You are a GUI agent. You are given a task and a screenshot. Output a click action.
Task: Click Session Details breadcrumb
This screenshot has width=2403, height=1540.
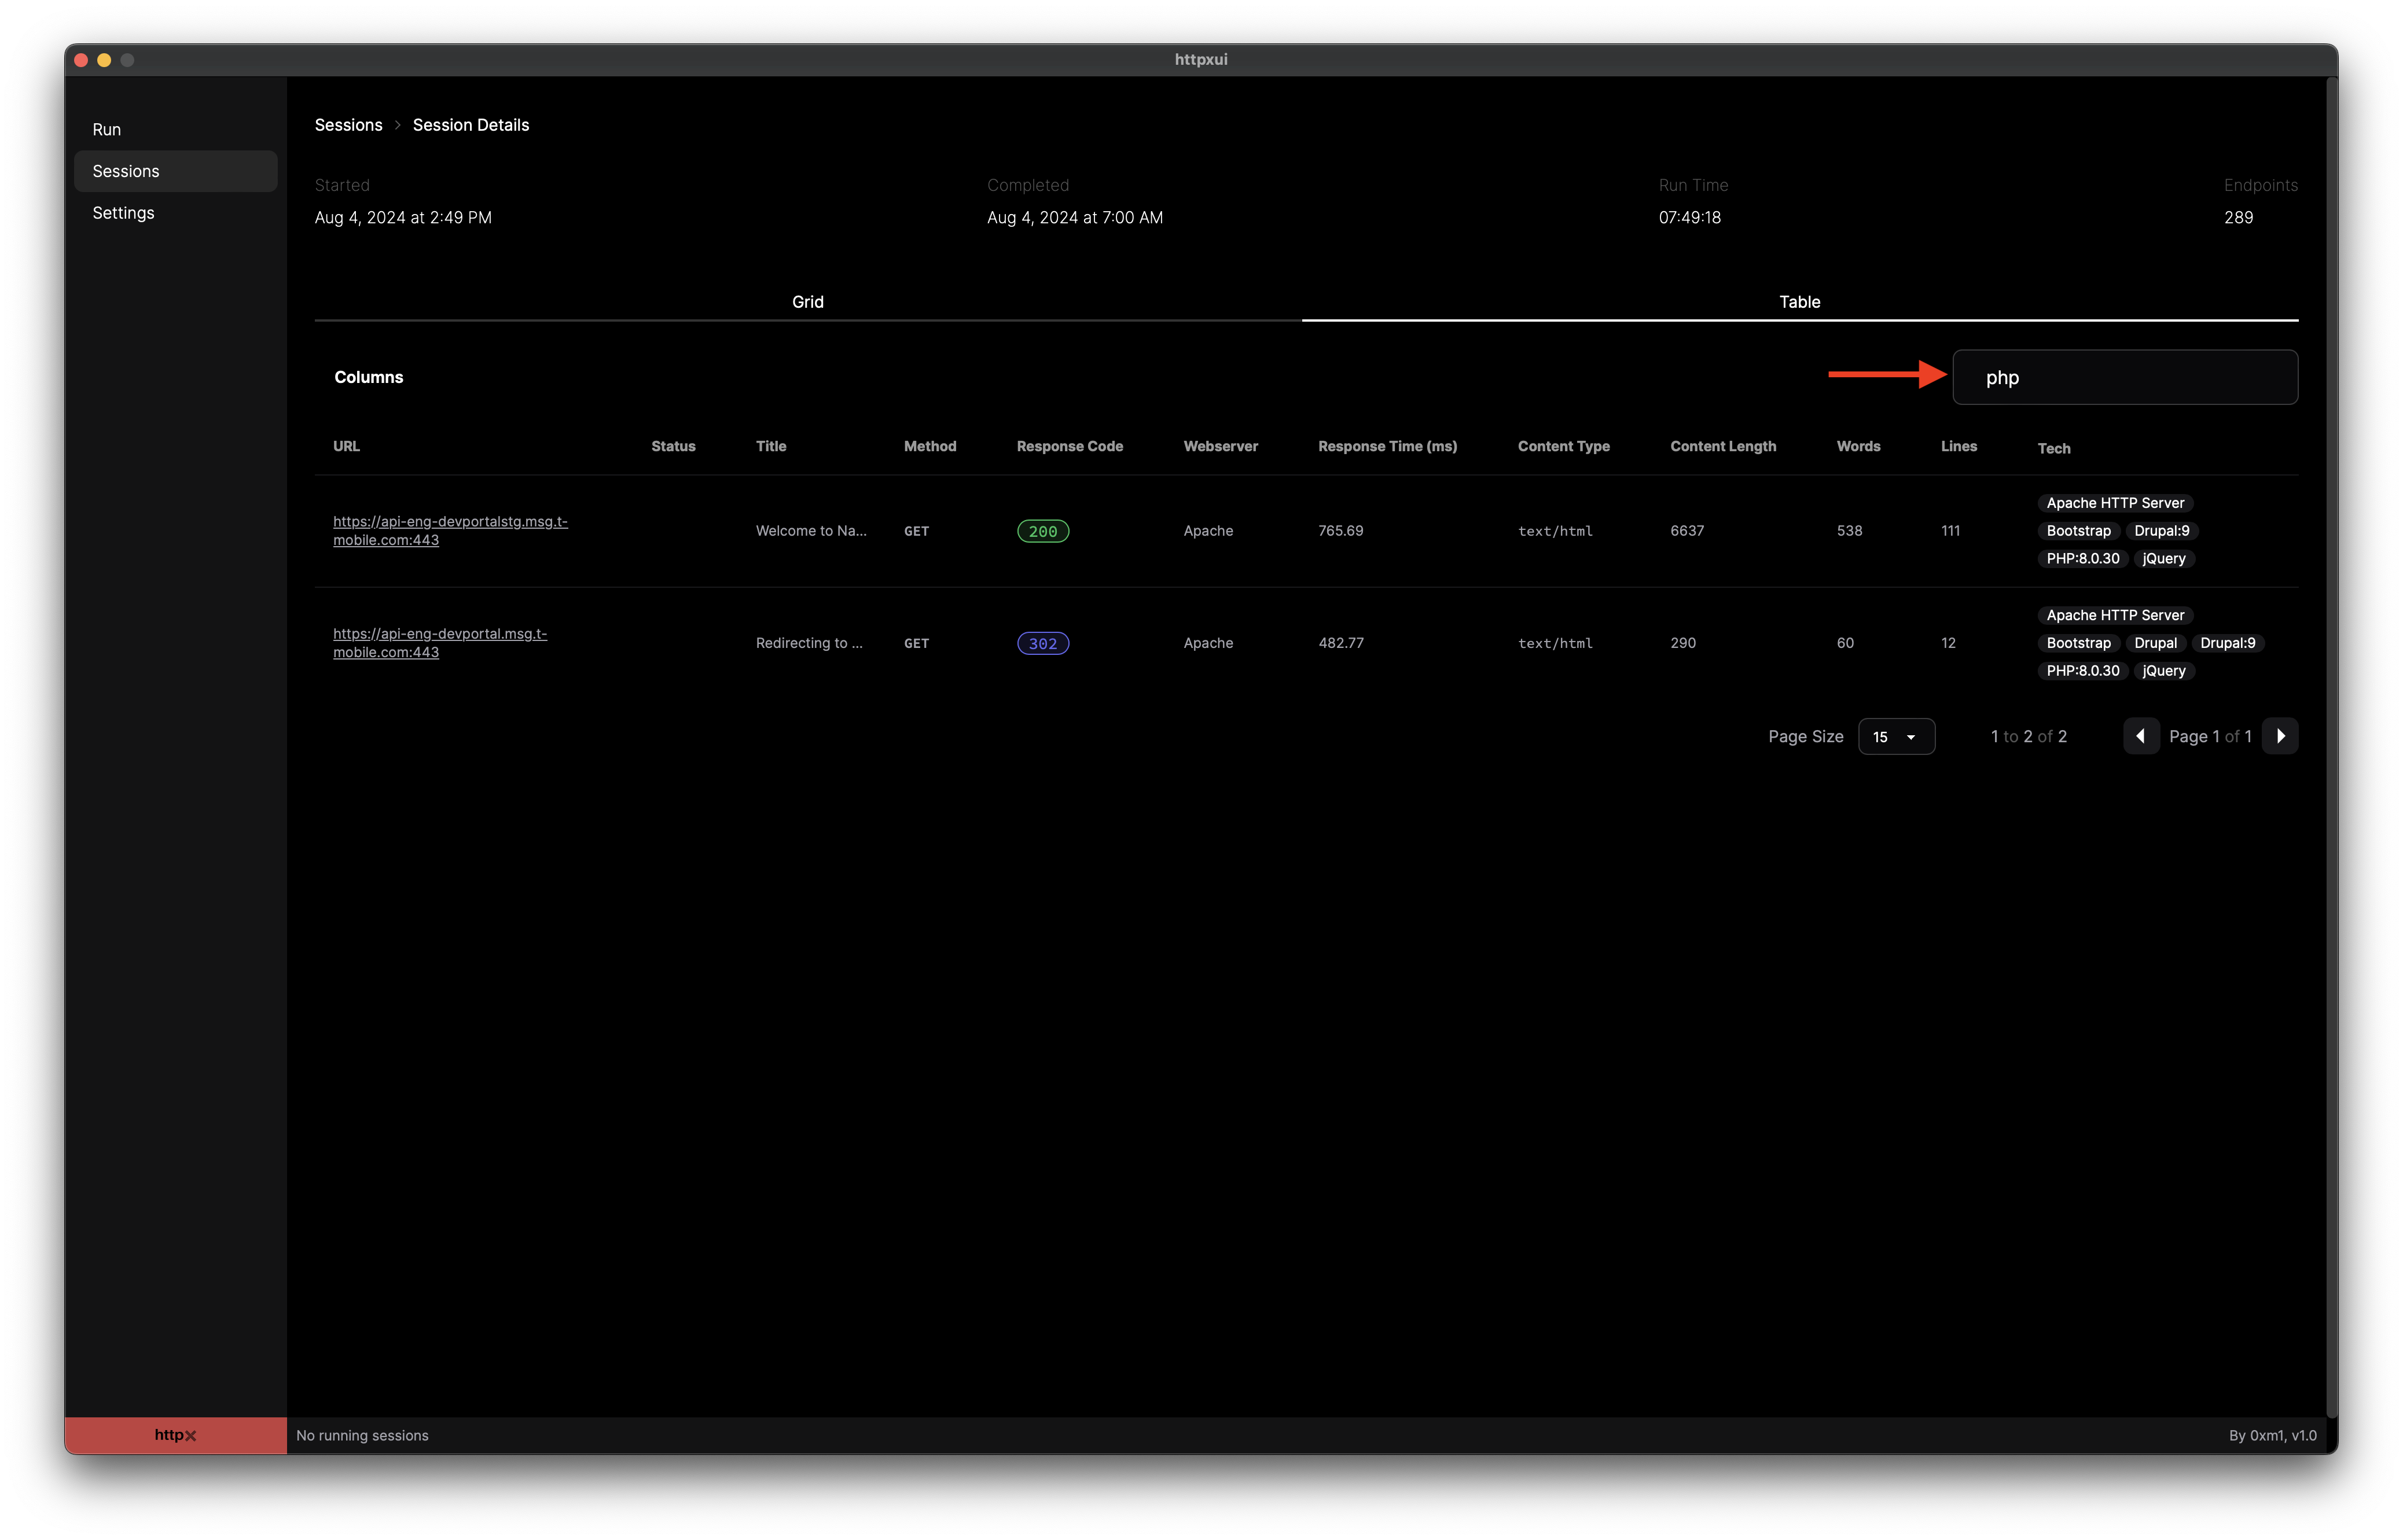pyautogui.click(x=470, y=125)
